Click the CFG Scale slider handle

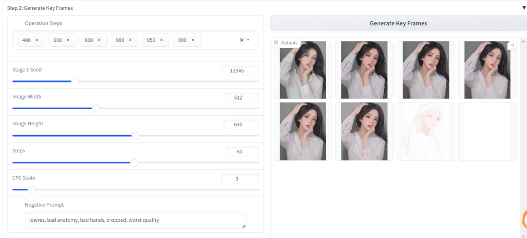[32, 190]
